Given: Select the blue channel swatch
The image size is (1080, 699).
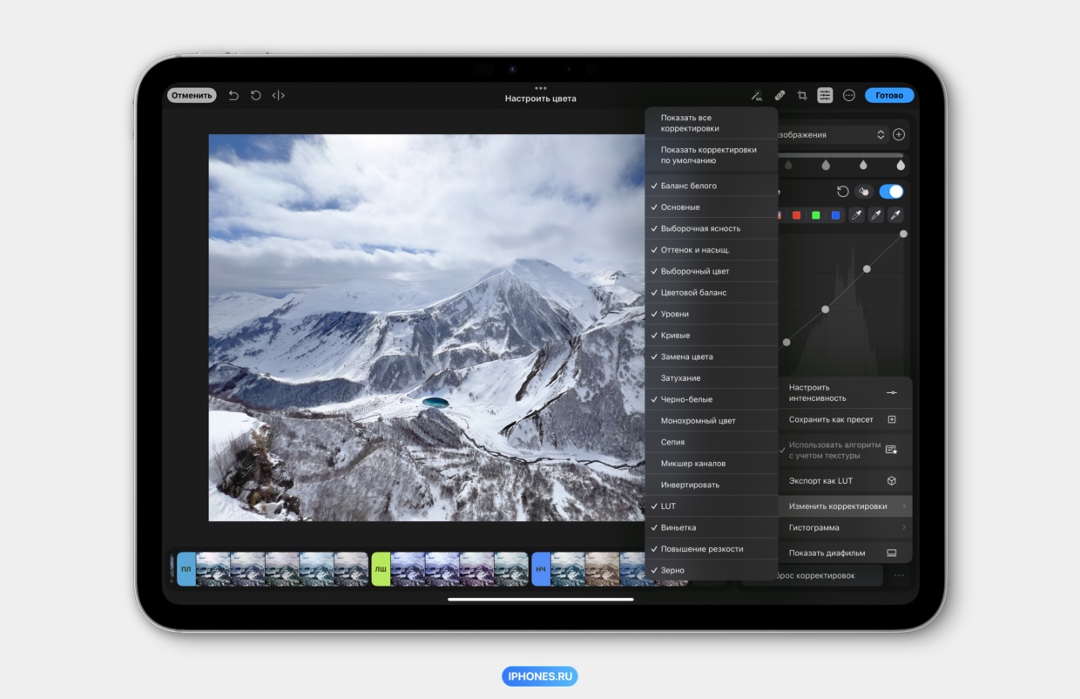Looking at the screenshot, I should (835, 215).
